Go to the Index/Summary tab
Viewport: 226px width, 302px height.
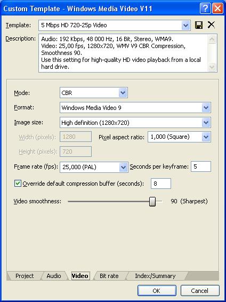(155, 276)
